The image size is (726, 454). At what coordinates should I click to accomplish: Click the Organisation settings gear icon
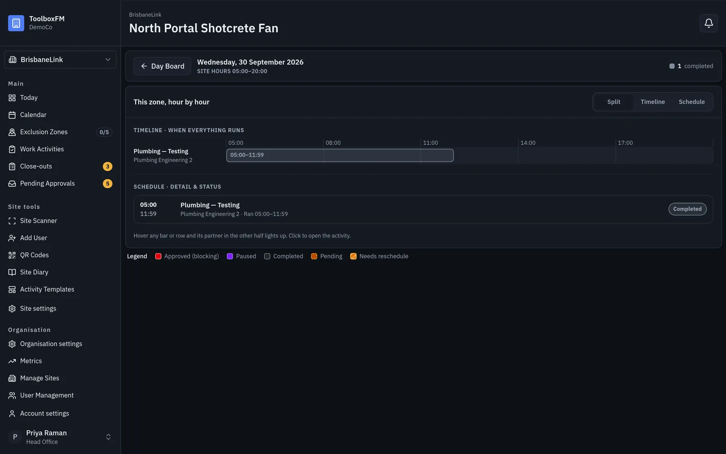(12, 344)
